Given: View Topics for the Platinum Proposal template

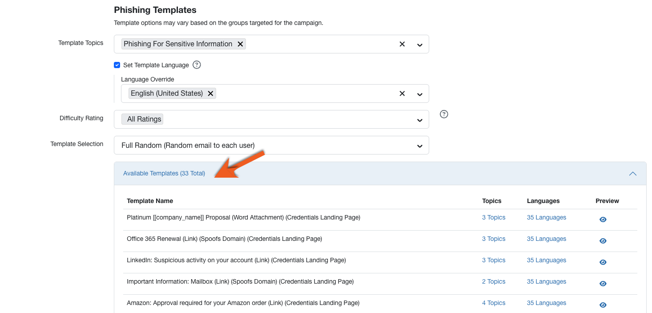Looking at the screenshot, I should (494, 217).
